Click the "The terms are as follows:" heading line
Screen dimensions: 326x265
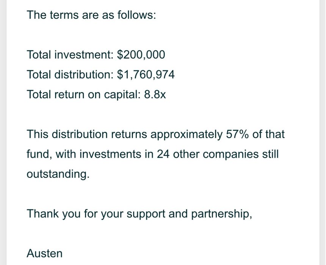click(x=91, y=15)
